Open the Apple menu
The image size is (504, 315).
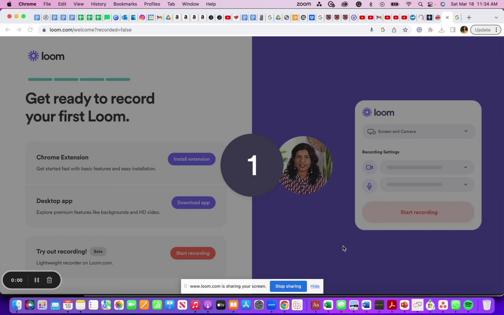click(x=9, y=4)
